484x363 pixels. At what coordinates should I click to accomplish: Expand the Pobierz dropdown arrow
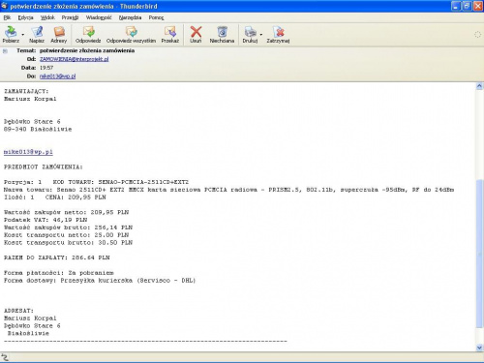tap(23, 34)
